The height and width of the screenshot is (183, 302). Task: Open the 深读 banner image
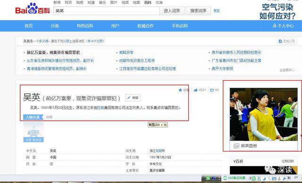264,170
